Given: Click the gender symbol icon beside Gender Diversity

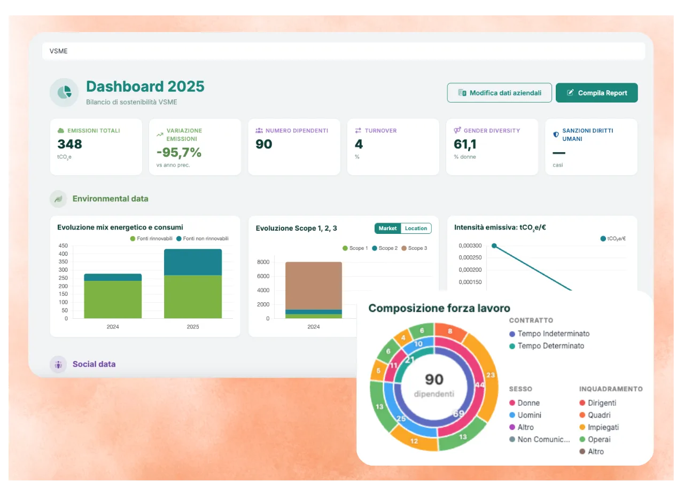Looking at the screenshot, I should (x=457, y=130).
